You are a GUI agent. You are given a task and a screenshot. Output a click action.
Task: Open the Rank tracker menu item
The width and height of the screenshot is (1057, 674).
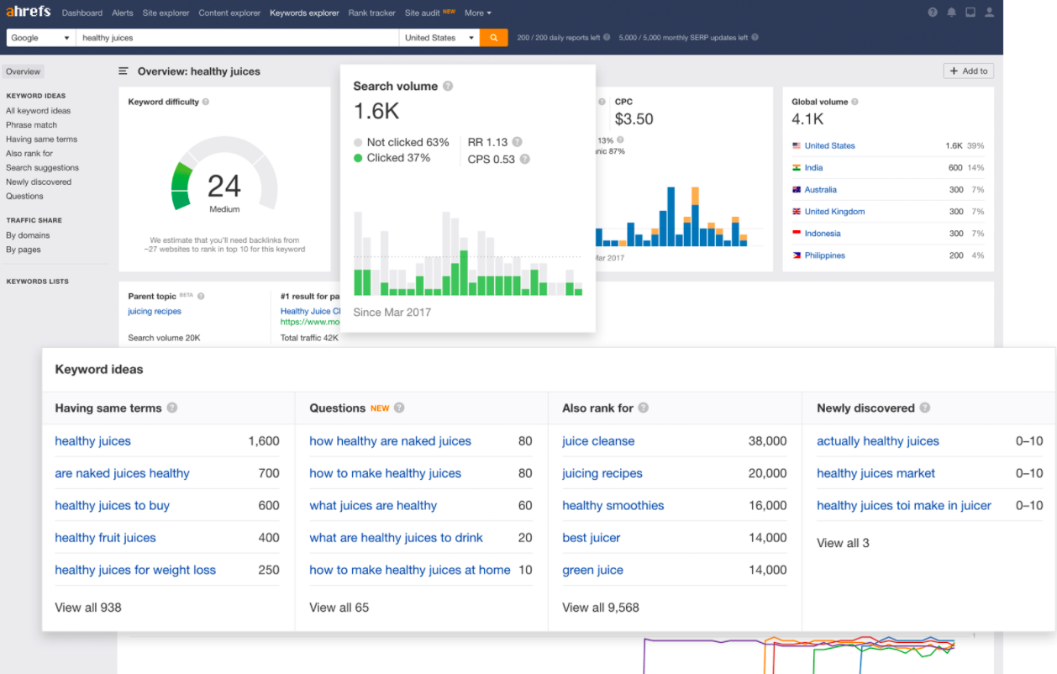371,13
